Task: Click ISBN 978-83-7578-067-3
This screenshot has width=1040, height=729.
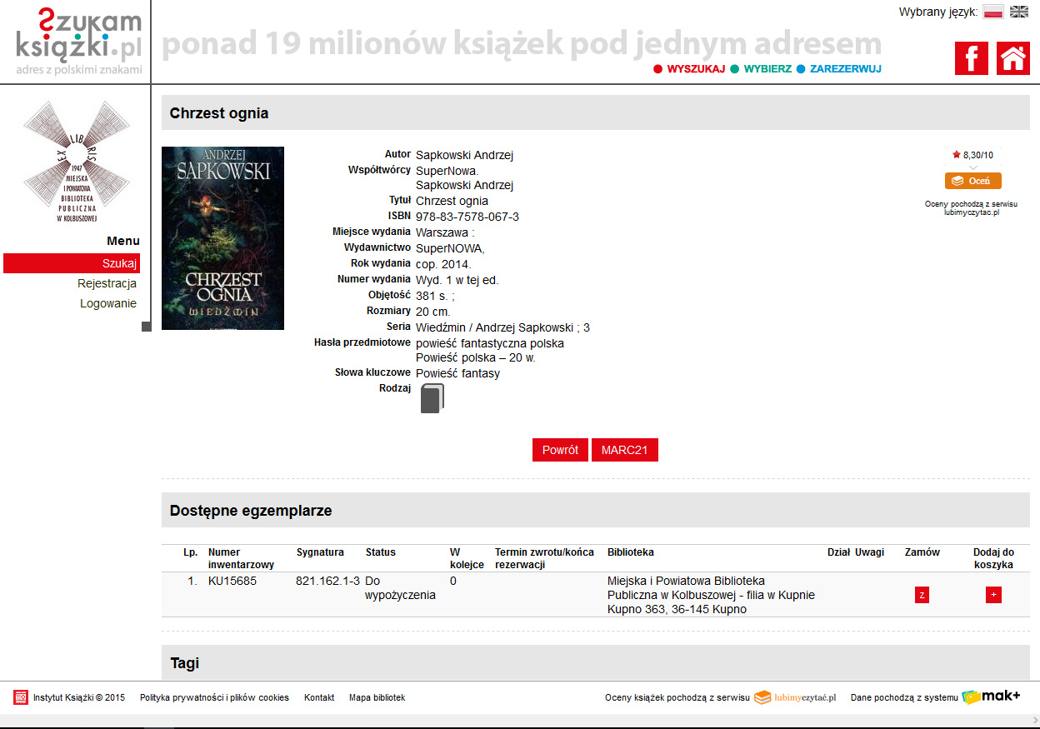Action: tap(467, 217)
